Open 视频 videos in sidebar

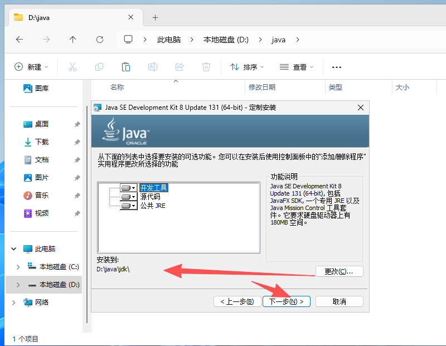coord(36,213)
